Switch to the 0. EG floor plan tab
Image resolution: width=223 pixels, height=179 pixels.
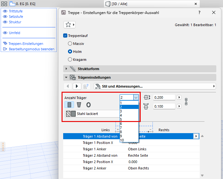(x=26, y=4)
